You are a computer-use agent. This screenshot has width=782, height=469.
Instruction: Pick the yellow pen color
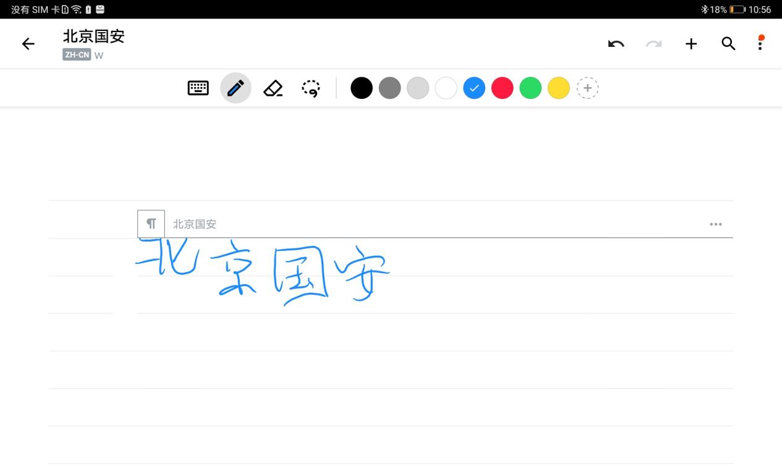tap(558, 88)
